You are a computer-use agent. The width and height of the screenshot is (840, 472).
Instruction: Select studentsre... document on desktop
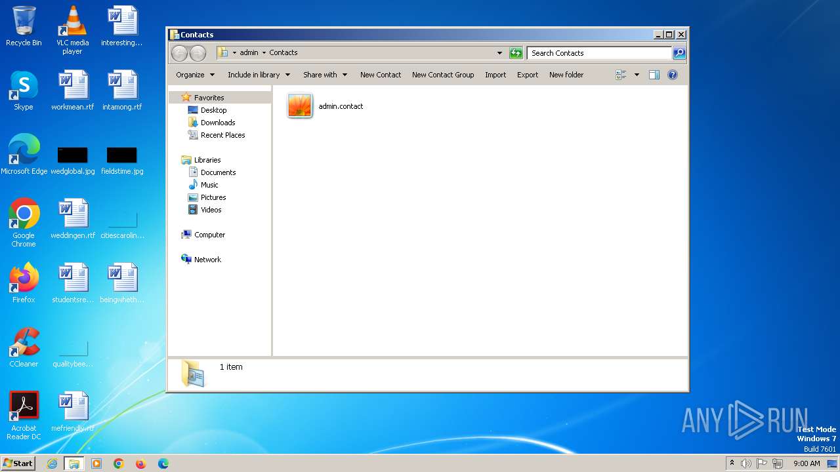[72, 283]
